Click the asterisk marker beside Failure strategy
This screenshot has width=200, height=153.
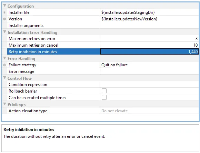pyautogui.click(x=4, y=65)
